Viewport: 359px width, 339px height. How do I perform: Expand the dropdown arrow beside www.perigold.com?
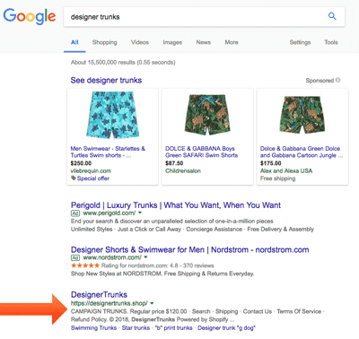pos(140,213)
